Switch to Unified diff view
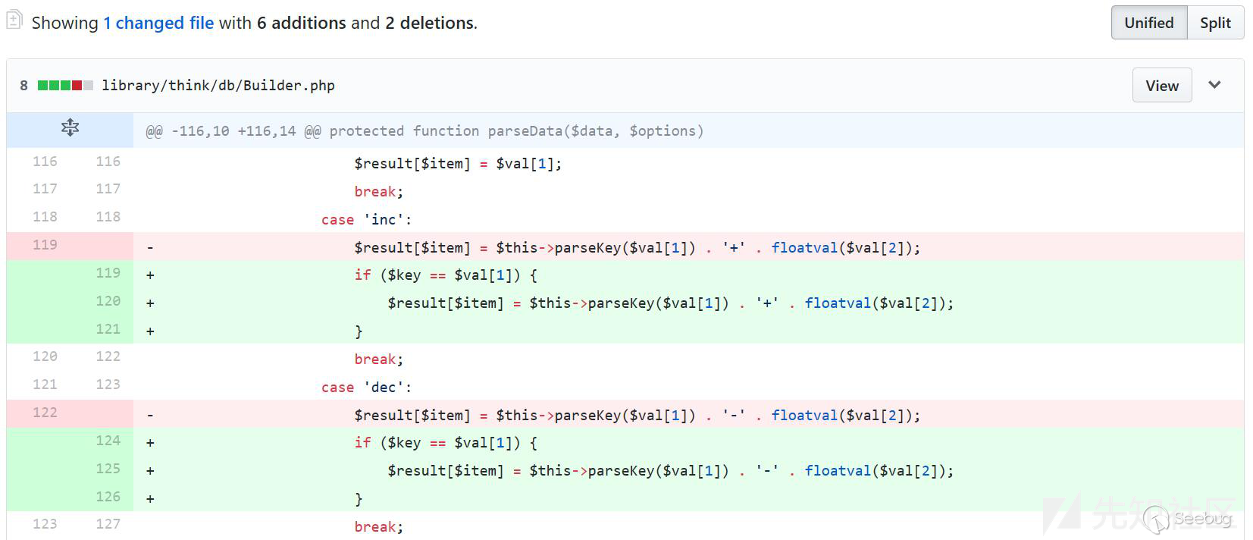The width and height of the screenshot is (1253, 540). 1148,23
